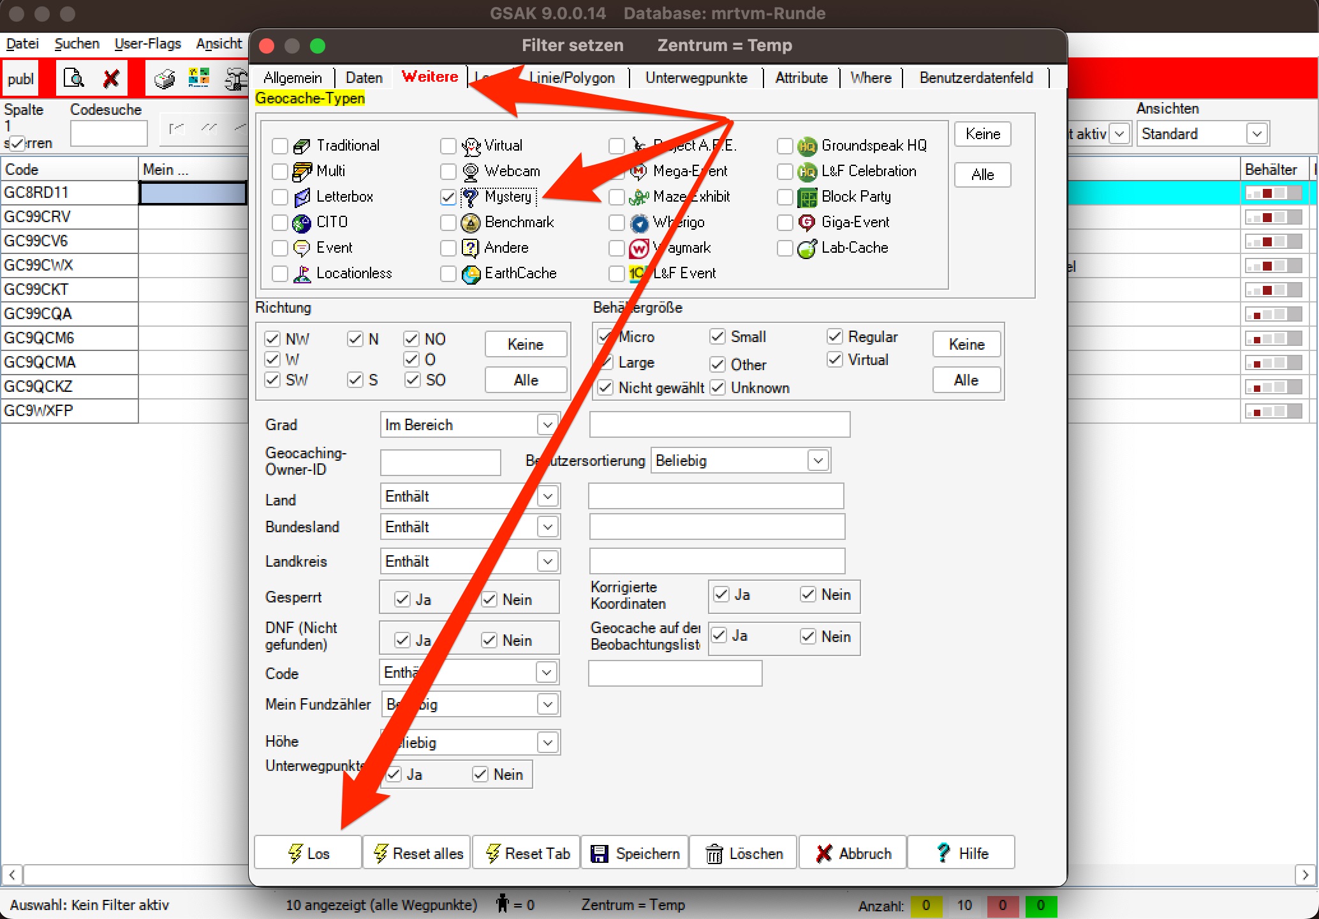Open the Mein Fundzähler dropdown
This screenshot has width=1319, height=919.
pos(470,704)
